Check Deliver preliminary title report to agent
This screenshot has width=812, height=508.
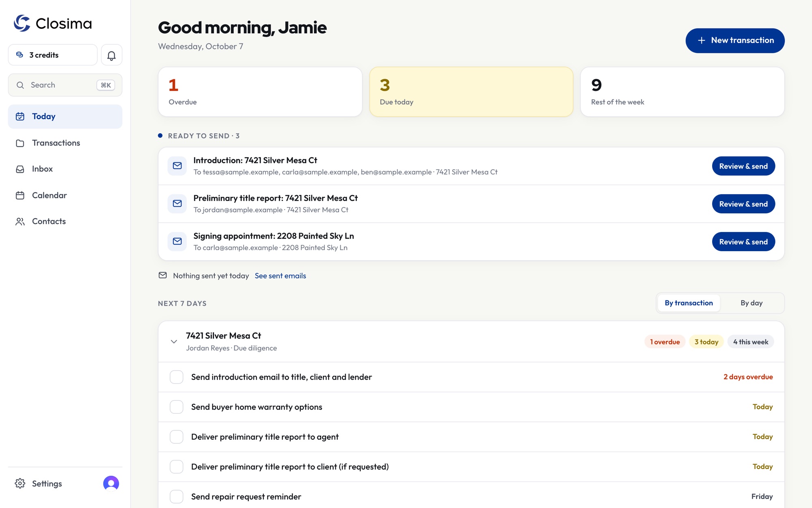pos(177,437)
